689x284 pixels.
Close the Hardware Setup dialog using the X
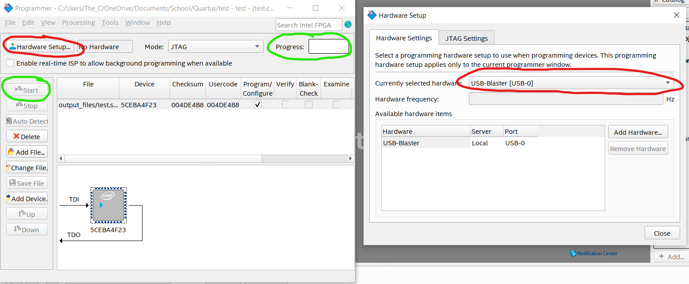click(677, 15)
